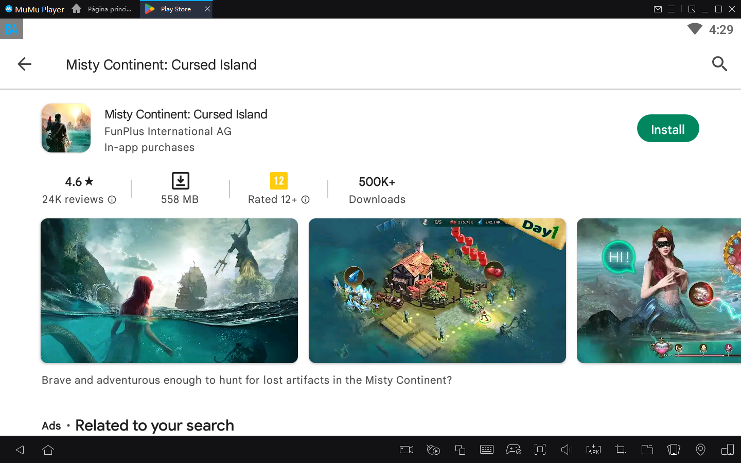Start MuMu screen recorder camera icon
This screenshot has width=741, height=463.
tap(407, 450)
